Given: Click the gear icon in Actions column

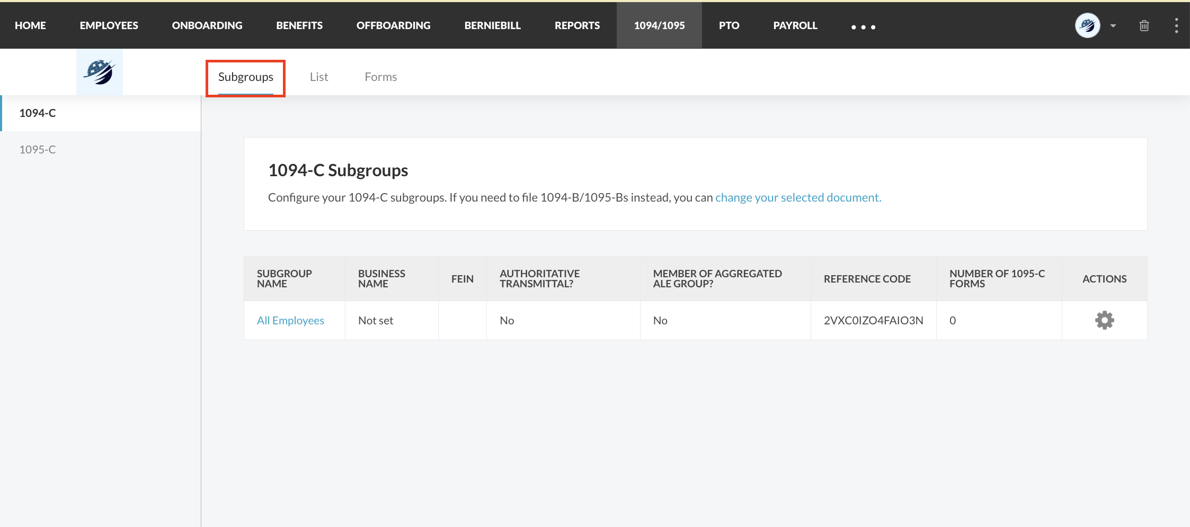Looking at the screenshot, I should tap(1104, 320).
